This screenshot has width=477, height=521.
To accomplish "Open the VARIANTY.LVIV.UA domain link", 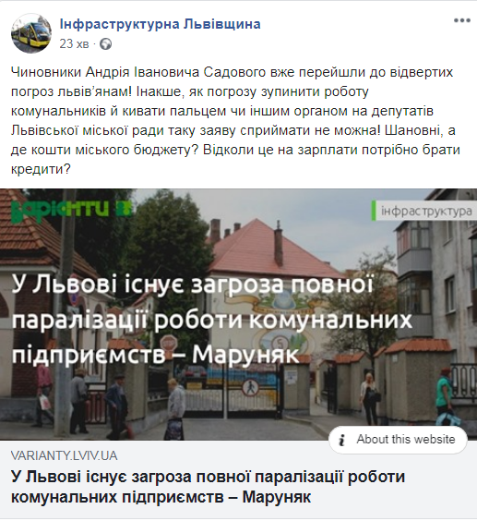I will pos(64,455).
